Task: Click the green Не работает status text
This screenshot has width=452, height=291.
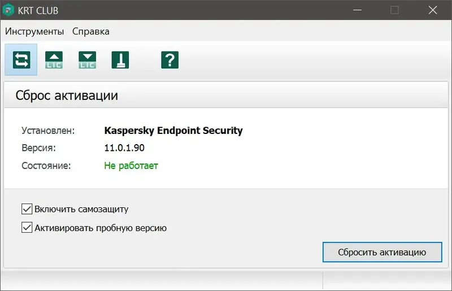Action: (x=131, y=166)
